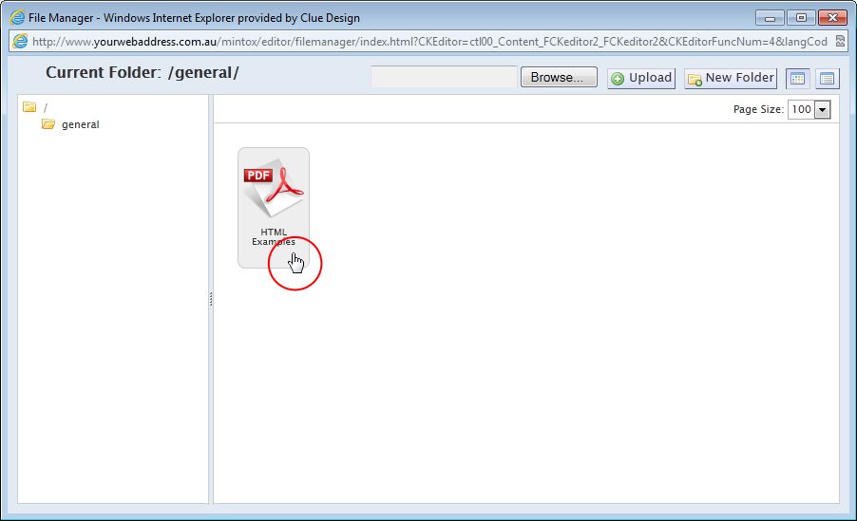This screenshot has height=521, width=857.
Task: Select the general folder icon in tree
Action: pos(48,124)
